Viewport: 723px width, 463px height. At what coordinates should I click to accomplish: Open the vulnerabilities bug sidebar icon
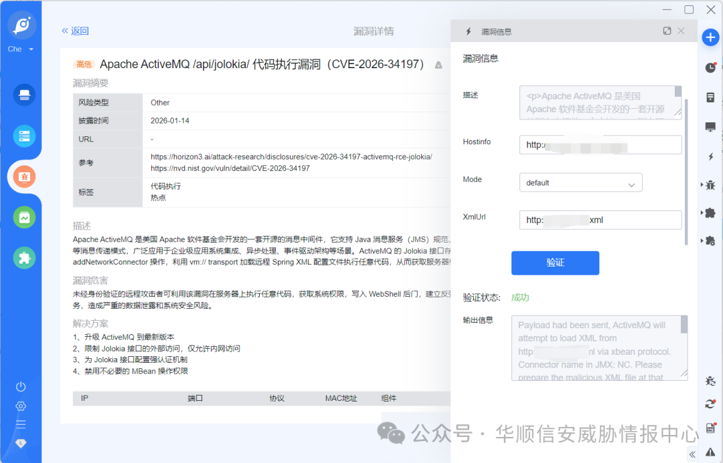click(25, 177)
